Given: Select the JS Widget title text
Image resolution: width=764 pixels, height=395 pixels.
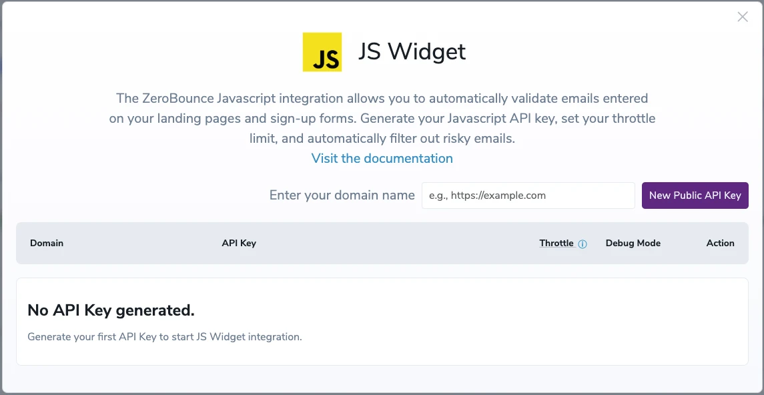Looking at the screenshot, I should (x=411, y=51).
